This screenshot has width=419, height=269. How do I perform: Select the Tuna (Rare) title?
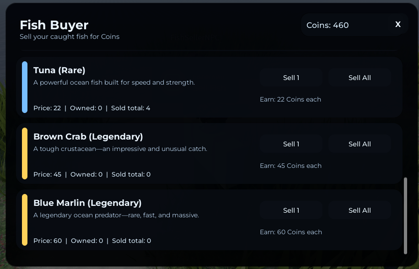(59, 70)
